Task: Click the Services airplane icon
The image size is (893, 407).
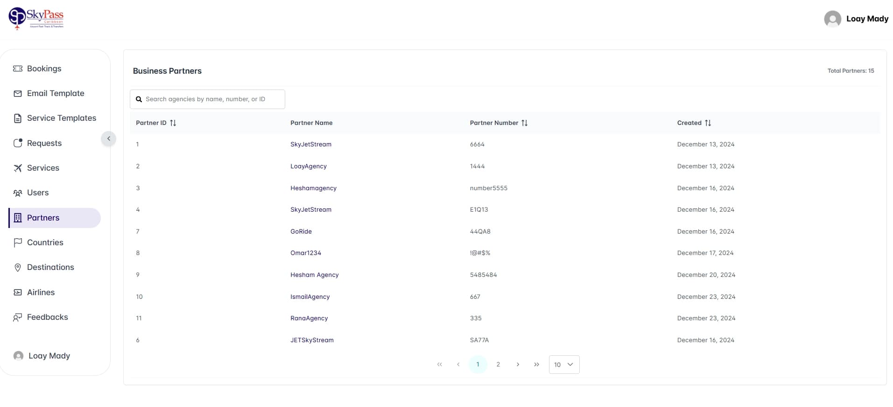Action: (x=18, y=168)
